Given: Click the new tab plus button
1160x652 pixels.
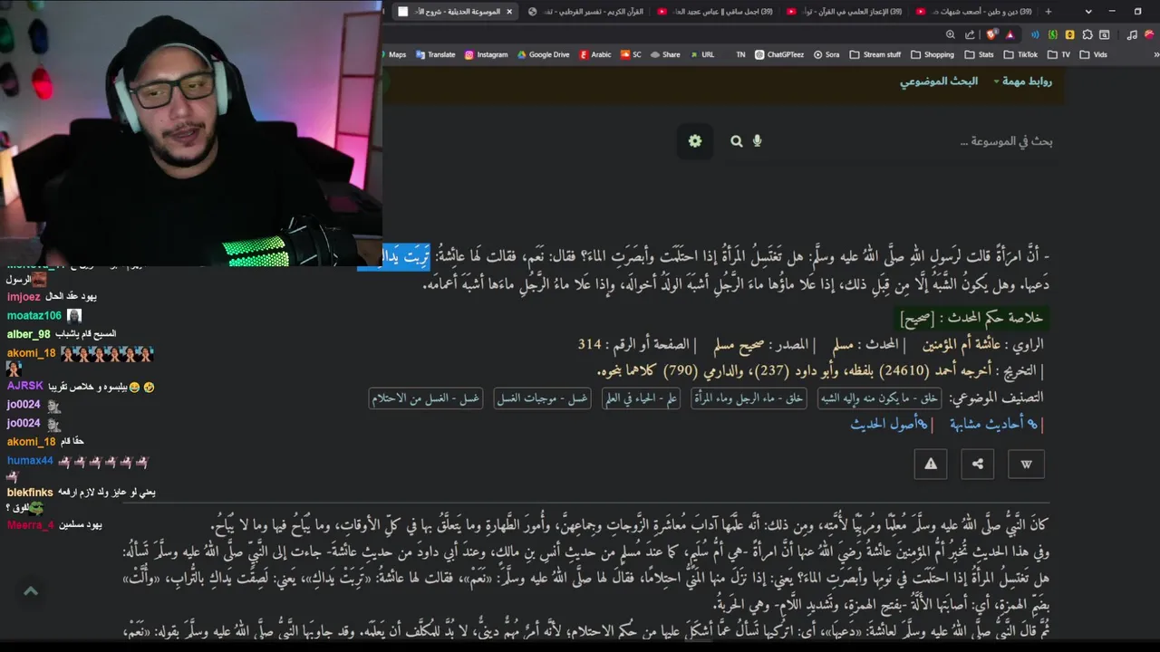Looking at the screenshot, I should pyautogui.click(x=1049, y=11).
